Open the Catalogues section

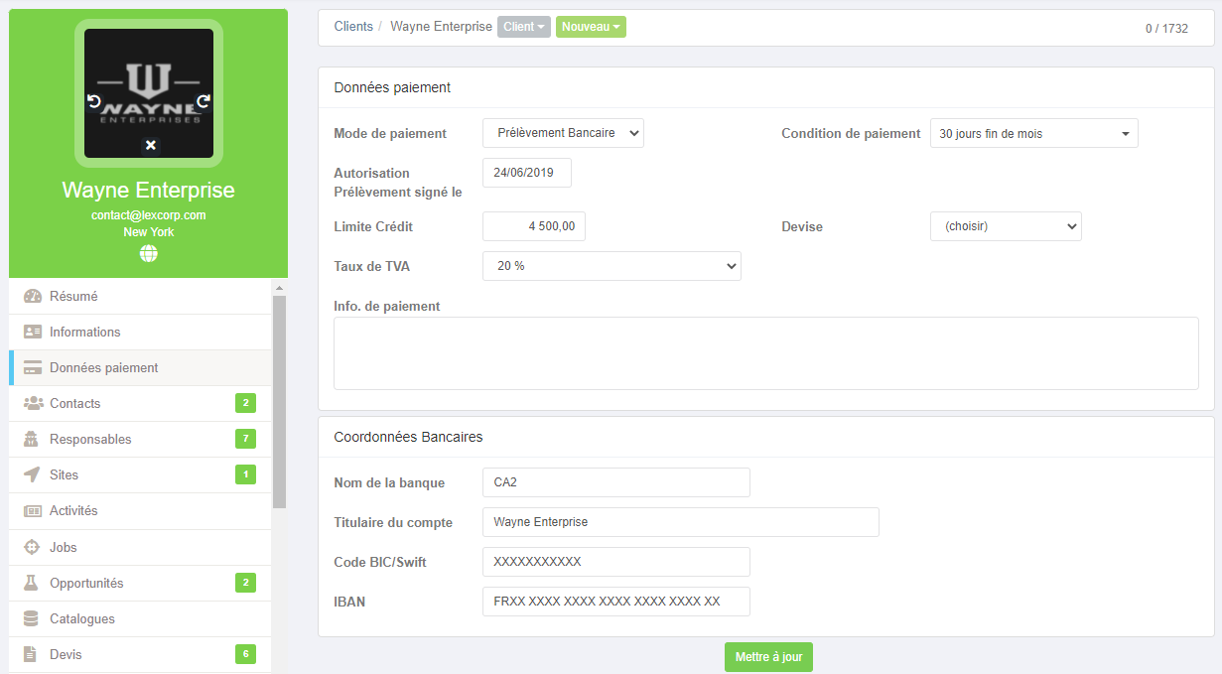tap(140, 618)
